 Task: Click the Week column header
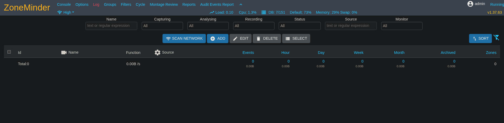pos(359,53)
